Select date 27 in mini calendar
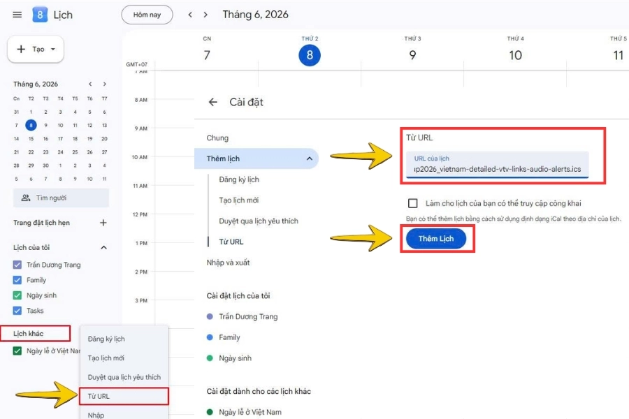The height and width of the screenshot is (419, 629). (x=104, y=152)
